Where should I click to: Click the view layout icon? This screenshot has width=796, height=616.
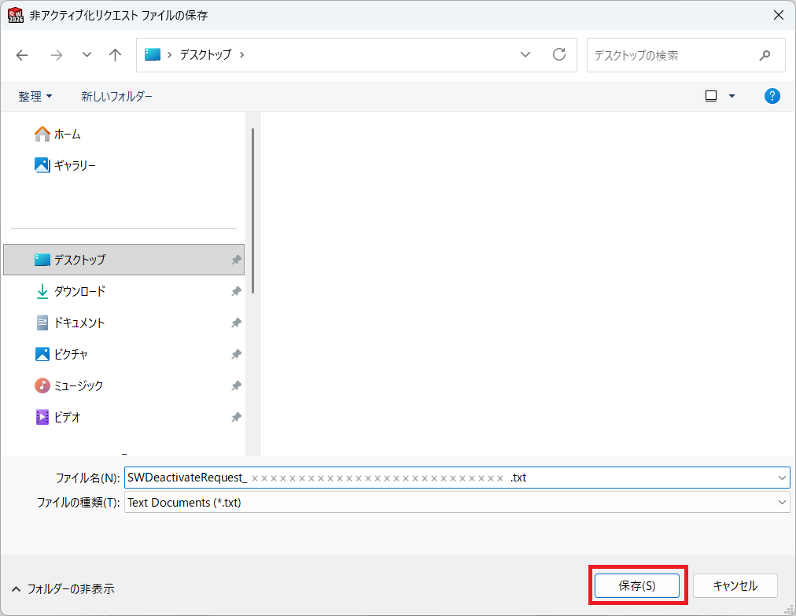pos(711,96)
